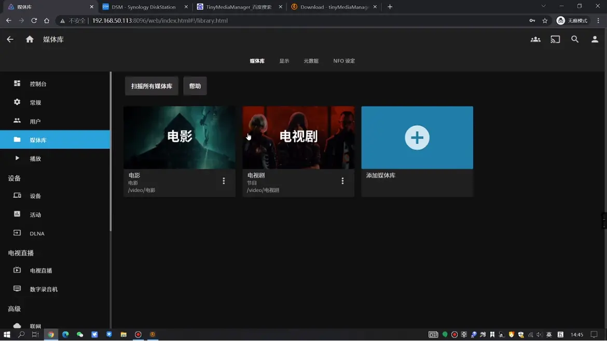Screen dimensions: 607x341
Task: Switch to the 显示 tab
Action: [284, 61]
